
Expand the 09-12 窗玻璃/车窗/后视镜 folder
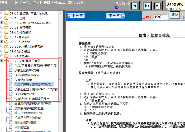point(2,13)
